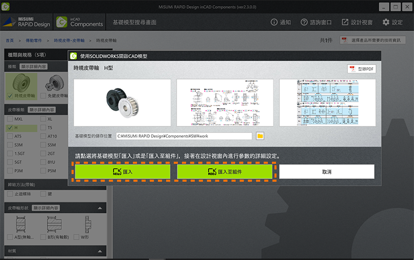This screenshot has height=260, width=414.
Task: Check the 2GT belt type
Action: click(x=43, y=154)
